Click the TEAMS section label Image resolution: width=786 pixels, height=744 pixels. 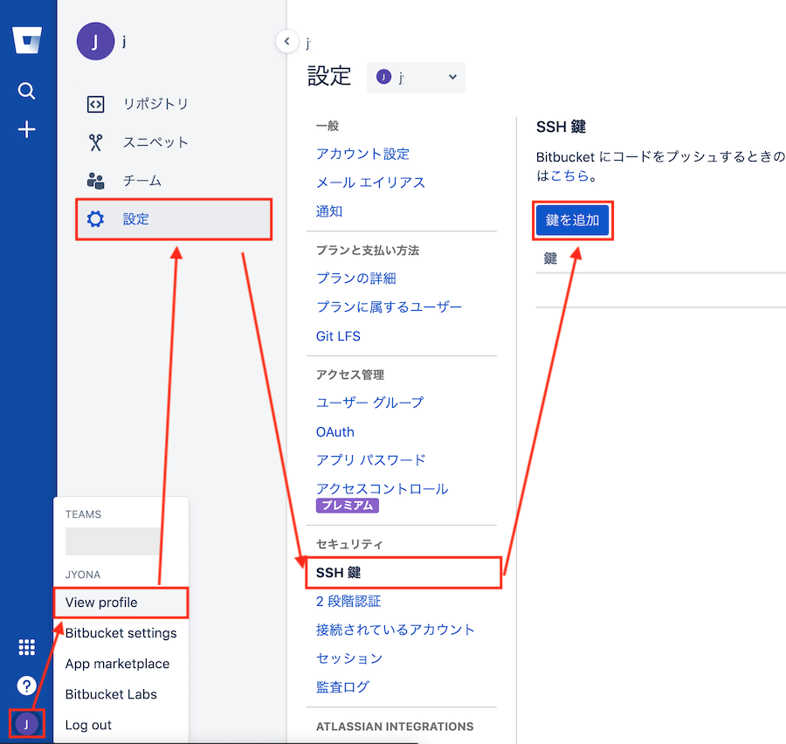pos(83,513)
